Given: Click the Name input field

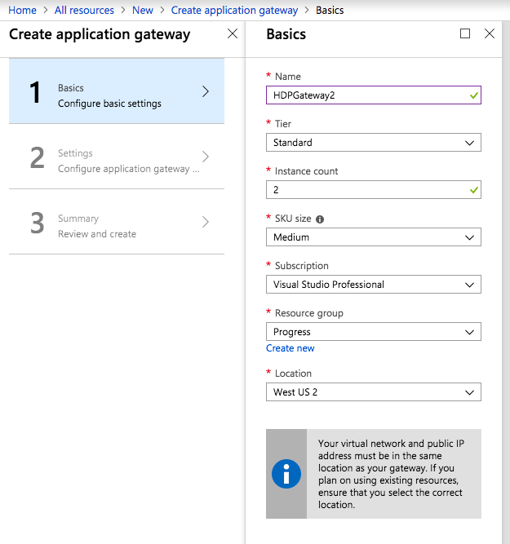Looking at the screenshot, I should coord(366,95).
